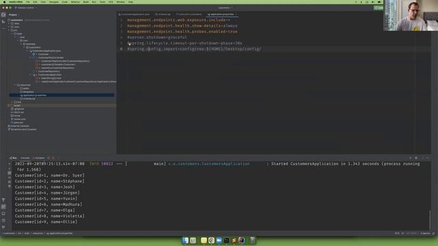Screen dimensions: 438x246
Task: Open the Version control dropdown in title bar
Action: tap(26, 8)
